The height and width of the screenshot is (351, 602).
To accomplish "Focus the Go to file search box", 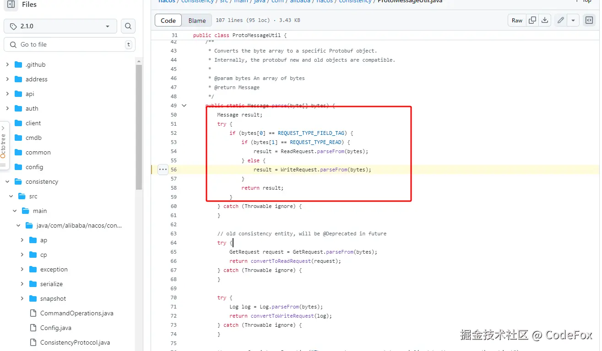I will (70, 44).
